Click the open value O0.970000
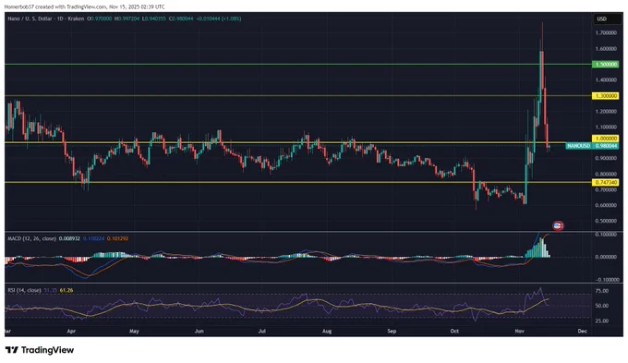 pyautogui.click(x=100, y=18)
